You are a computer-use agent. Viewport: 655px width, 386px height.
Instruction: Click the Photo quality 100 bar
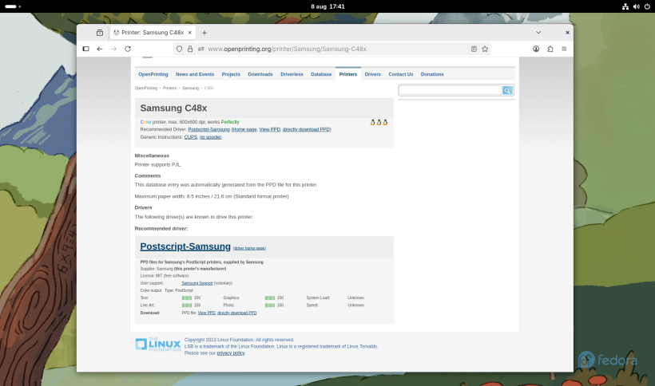click(270, 305)
